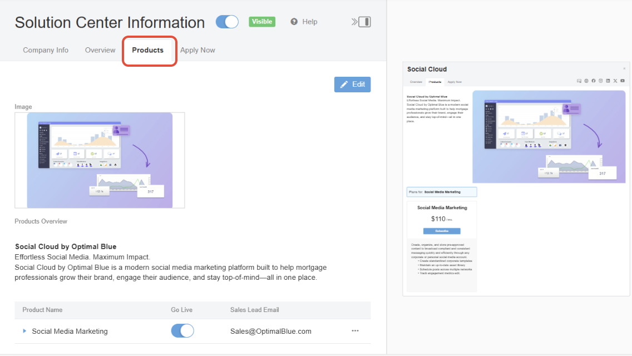Open Overview tab in Social Cloud preview

[x=416, y=82]
